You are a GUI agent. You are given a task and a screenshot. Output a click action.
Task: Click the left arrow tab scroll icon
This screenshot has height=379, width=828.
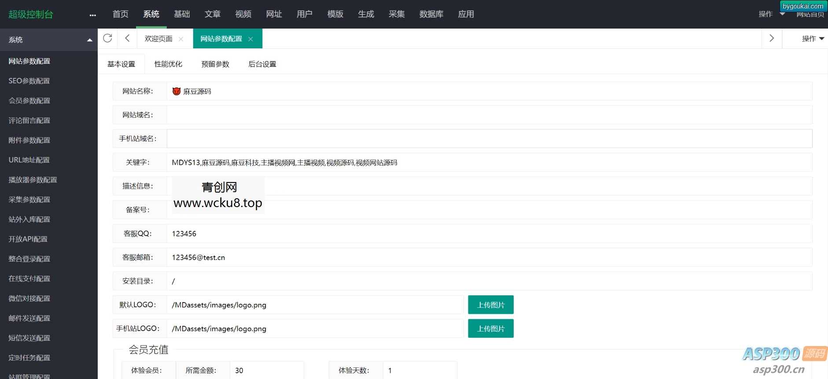127,38
